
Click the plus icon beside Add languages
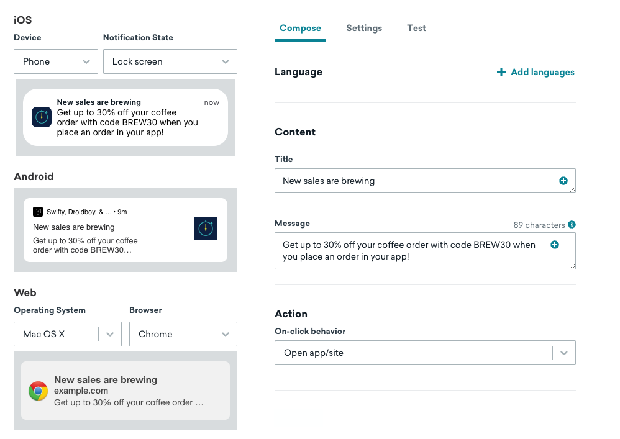click(501, 72)
